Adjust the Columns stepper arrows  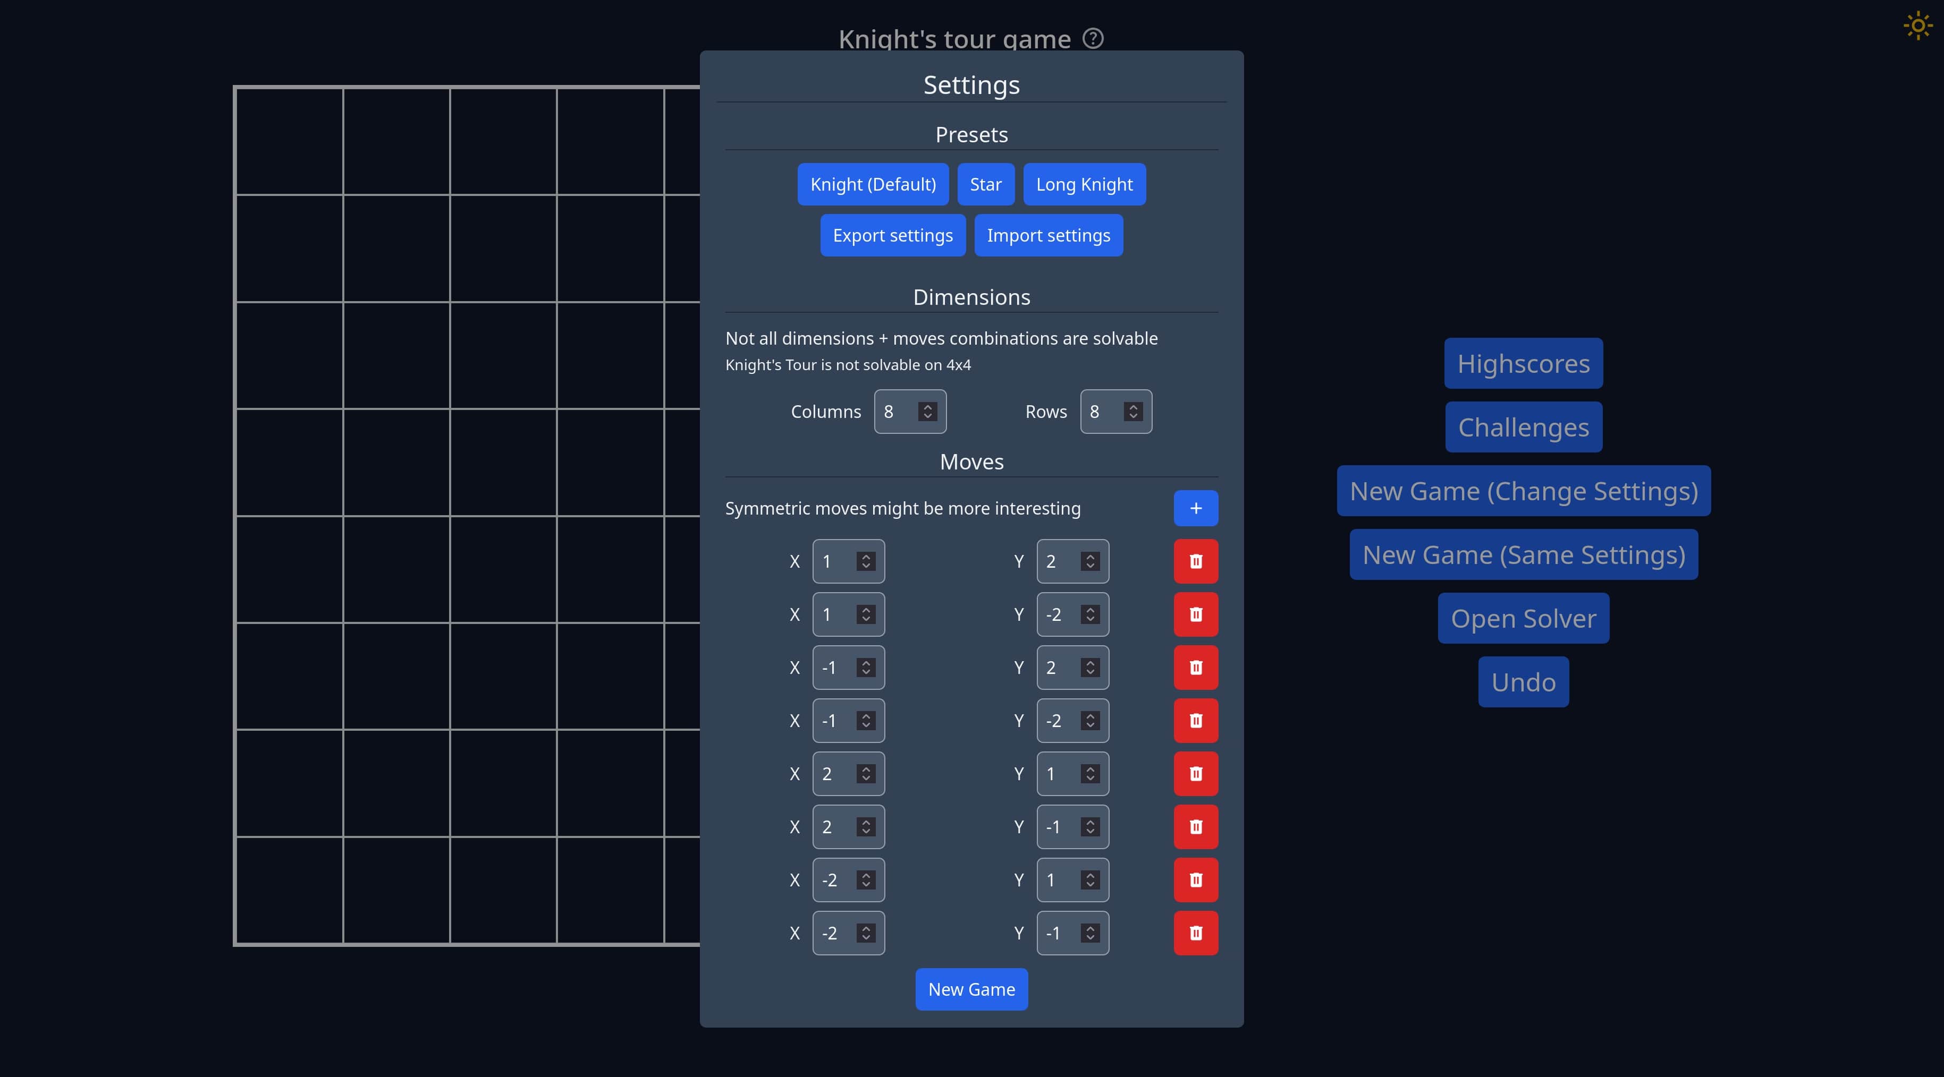click(x=927, y=411)
